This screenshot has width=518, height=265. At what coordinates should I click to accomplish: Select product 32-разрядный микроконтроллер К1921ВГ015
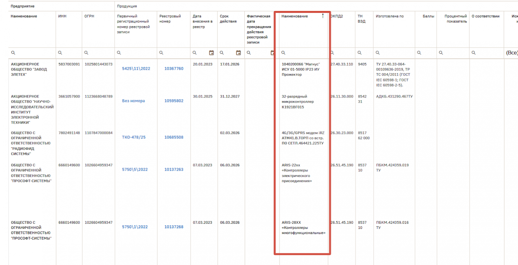(298, 102)
